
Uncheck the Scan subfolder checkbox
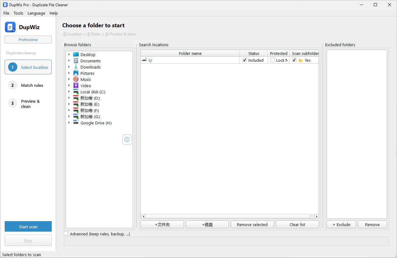294,60
